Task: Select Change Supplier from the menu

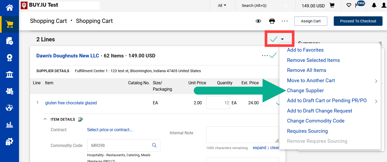Action: (306, 91)
